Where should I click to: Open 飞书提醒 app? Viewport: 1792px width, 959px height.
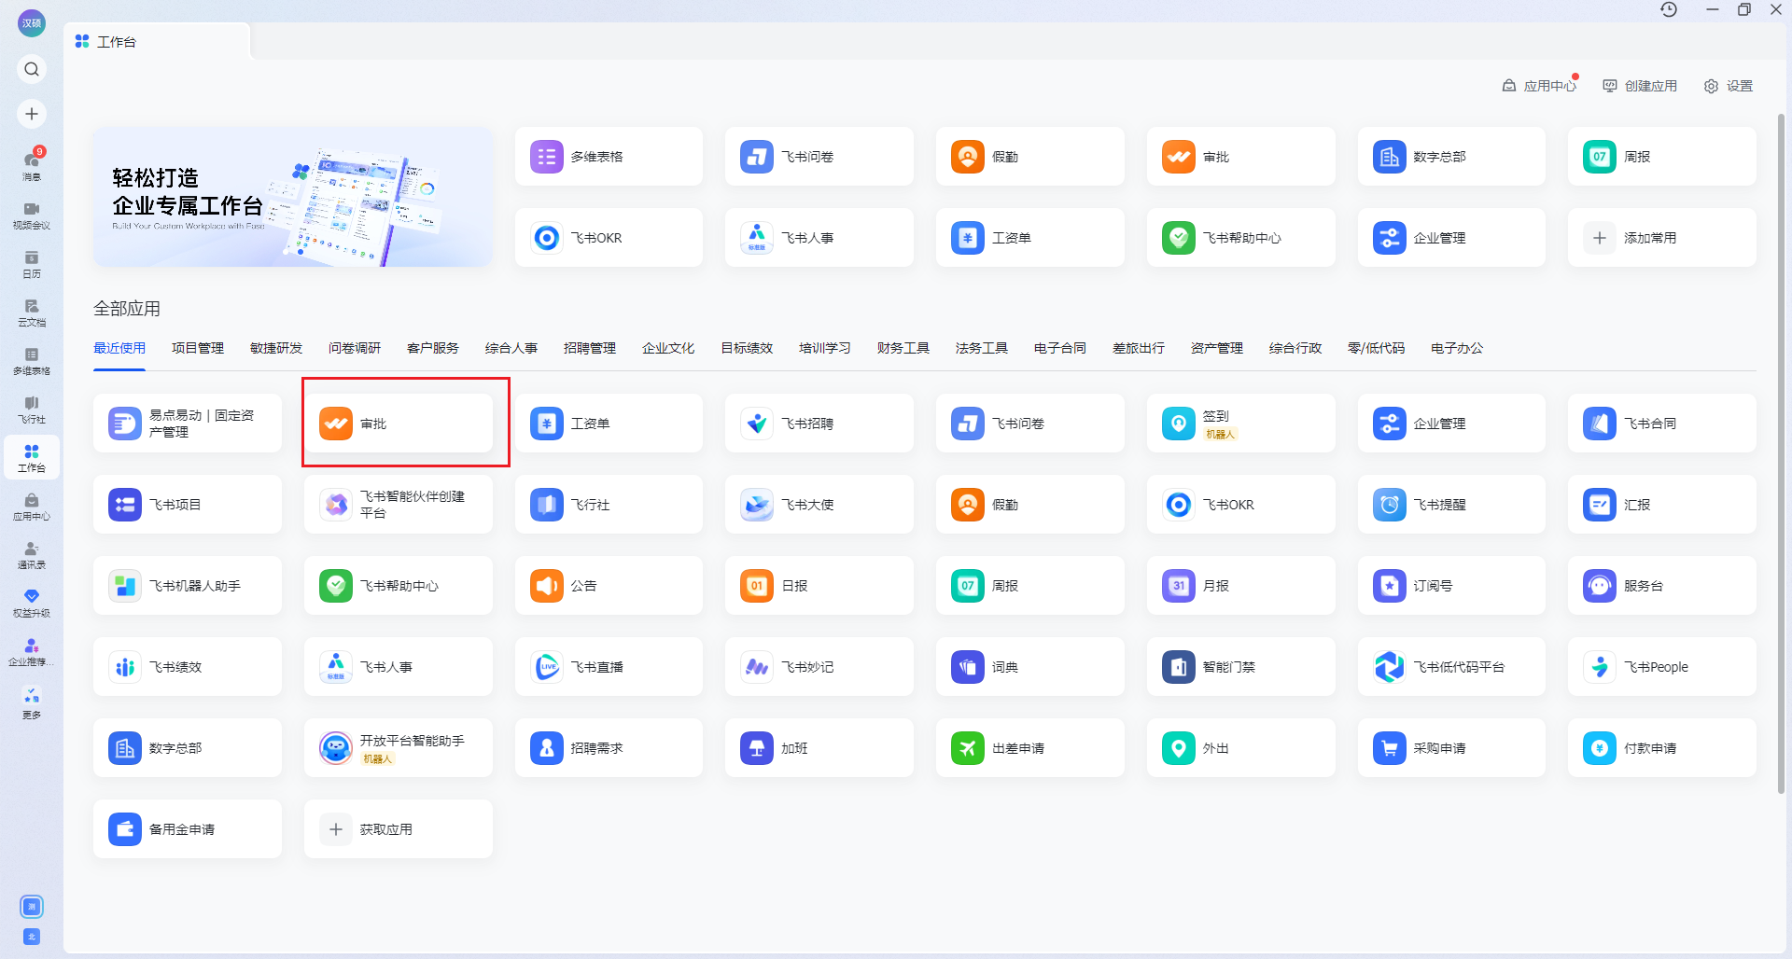tap(1451, 504)
